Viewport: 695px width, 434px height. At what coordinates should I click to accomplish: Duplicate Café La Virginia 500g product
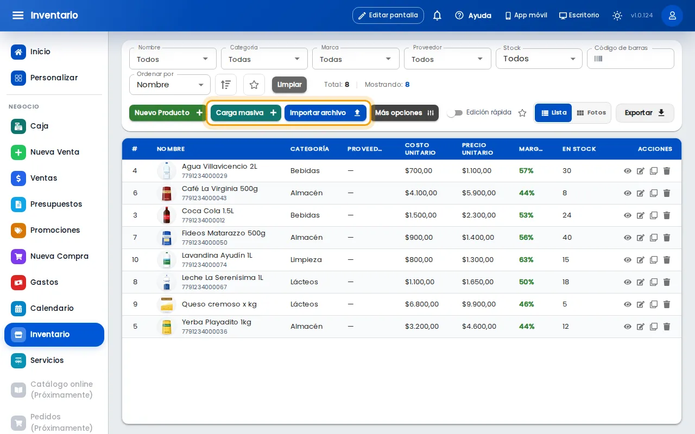[x=654, y=193]
